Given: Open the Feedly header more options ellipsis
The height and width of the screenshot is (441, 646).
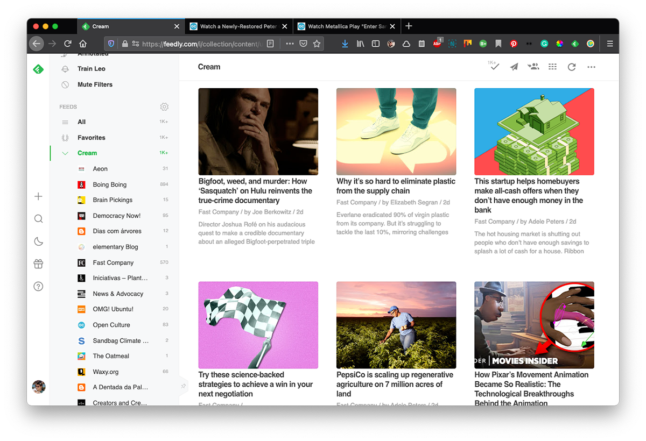Looking at the screenshot, I should click(592, 67).
